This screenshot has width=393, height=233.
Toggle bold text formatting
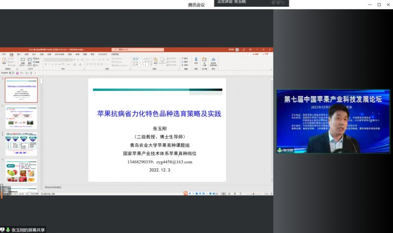click(45, 65)
